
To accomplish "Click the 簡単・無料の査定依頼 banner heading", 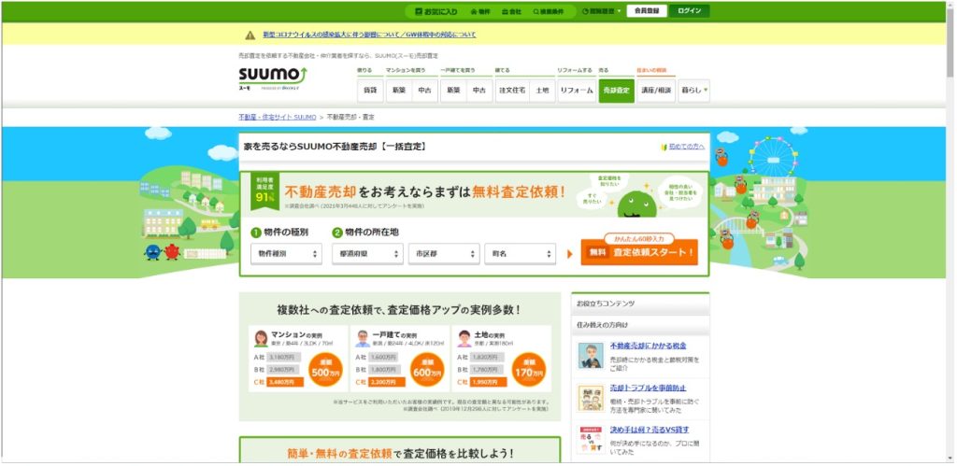I will pyautogui.click(x=400, y=454).
